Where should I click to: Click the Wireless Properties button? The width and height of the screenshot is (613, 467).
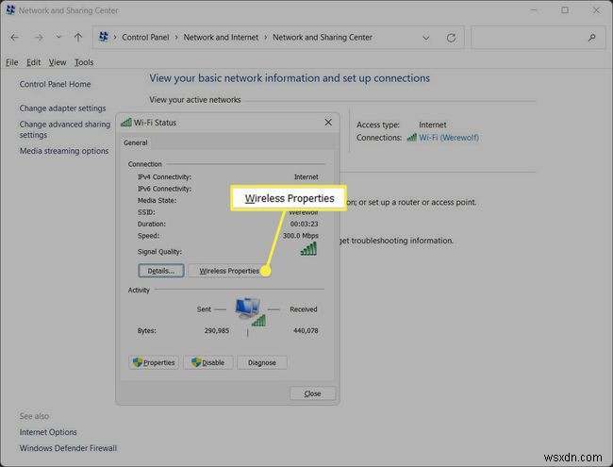click(x=228, y=271)
